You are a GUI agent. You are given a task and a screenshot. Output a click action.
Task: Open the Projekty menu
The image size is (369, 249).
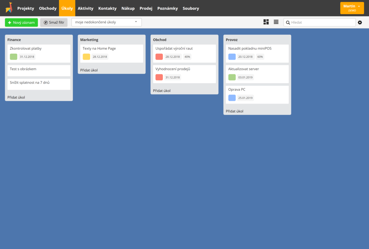coord(26,8)
